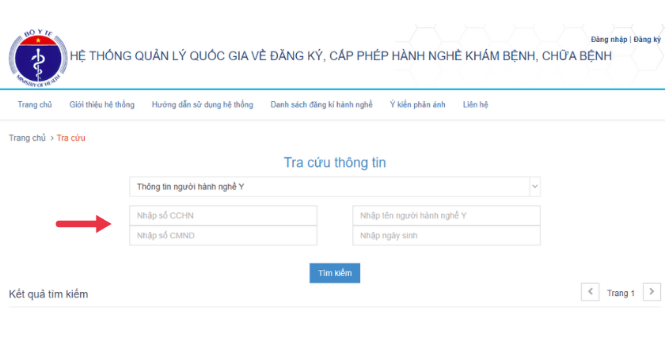Image resolution: width=665 pixels, height=364 pixels.
Task: Open Hướng dẫn sử dụng hệ thống menu
Action: pyautogui.click(x=203, y=104)
